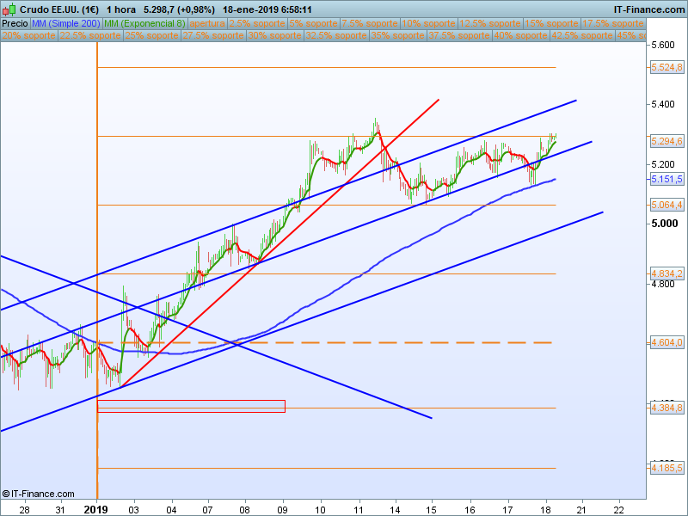This screenshot has width=688, height=516.
Task: Select the blue 5.151,5 moving average tag
Action: (667, 179)
